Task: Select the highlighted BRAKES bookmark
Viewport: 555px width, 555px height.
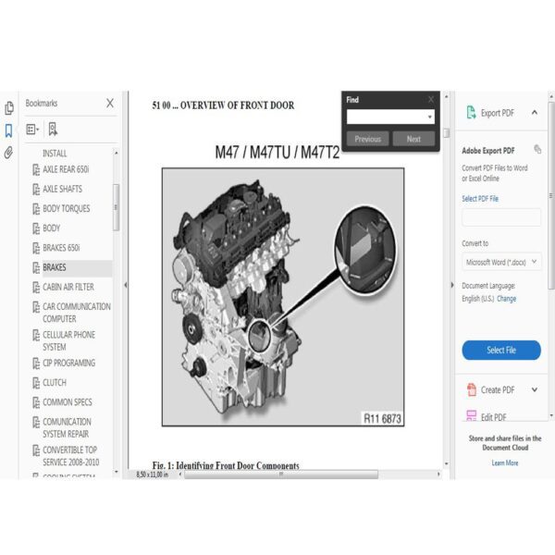Action: point(55,267)
